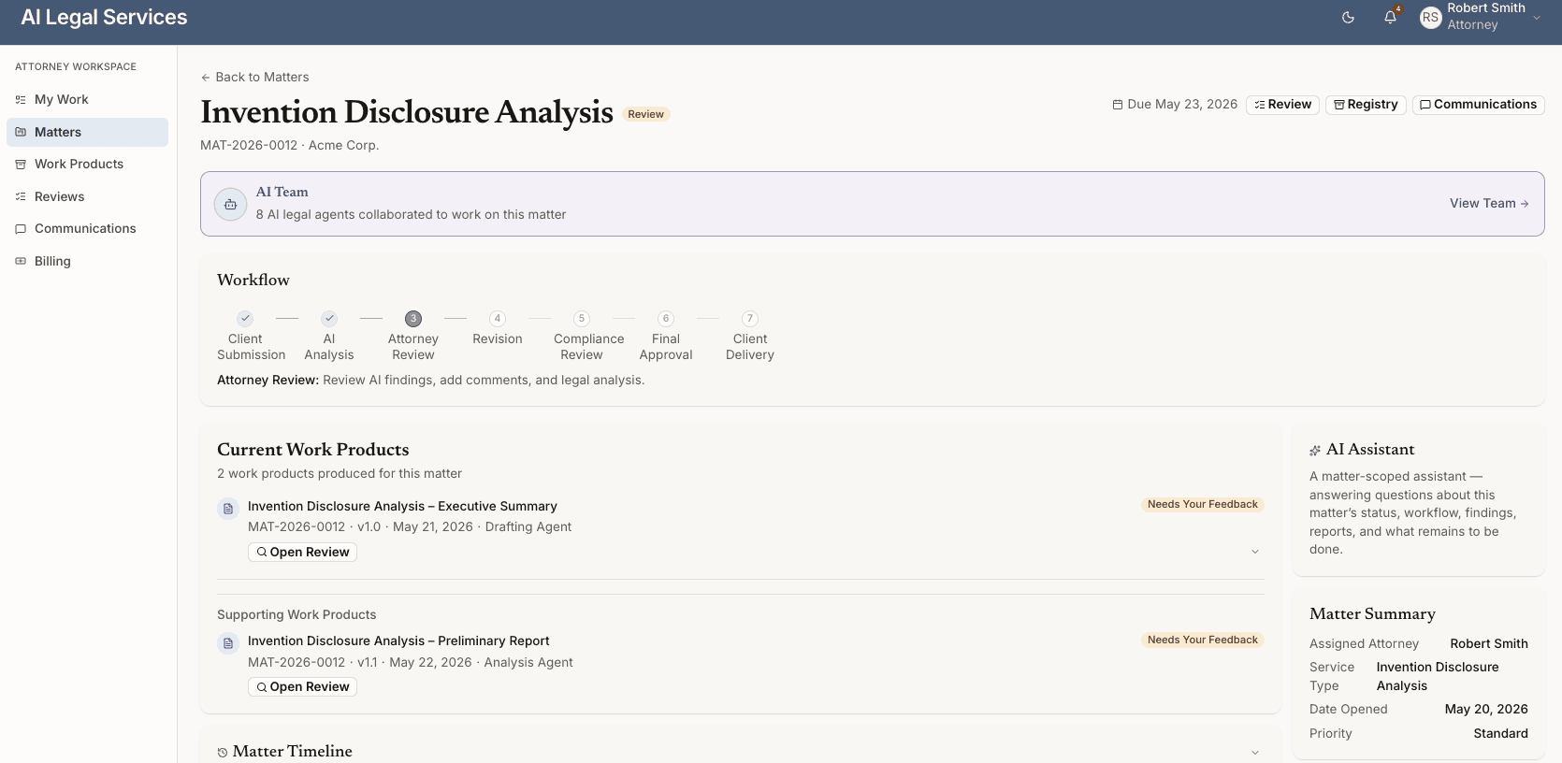The width and height of the screenshot is (1562, 763).
Task: Toggle dark mode moon icon
Action: pos(1348,18)
